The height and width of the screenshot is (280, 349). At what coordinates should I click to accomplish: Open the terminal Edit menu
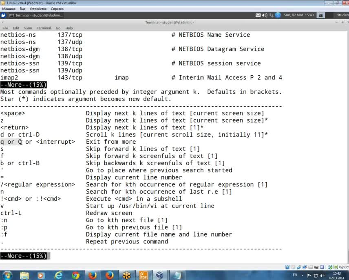coord(16,28)
